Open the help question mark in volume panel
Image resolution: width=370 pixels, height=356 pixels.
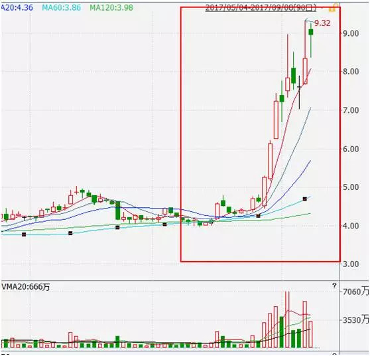pos(334,286)
